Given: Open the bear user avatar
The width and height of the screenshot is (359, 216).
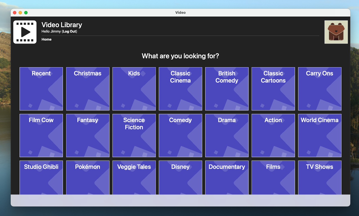Looking at the screenshot, I should click(336, 32).
